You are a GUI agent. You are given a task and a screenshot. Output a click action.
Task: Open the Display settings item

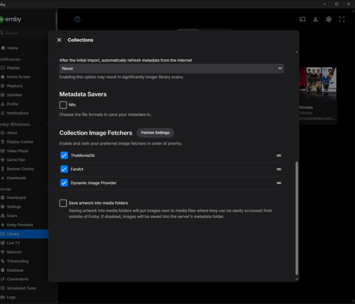[13, 68]
